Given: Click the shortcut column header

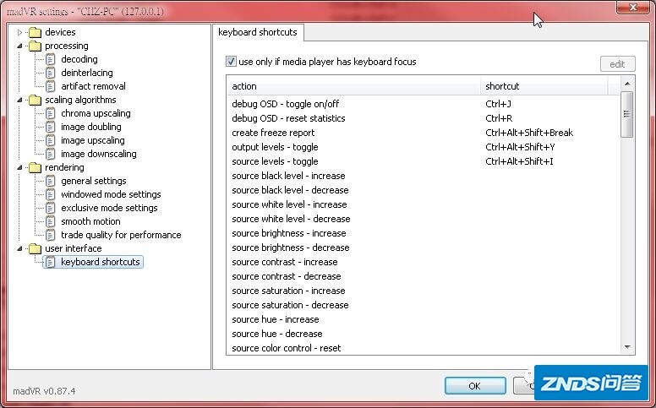Looking at the screenshot, I should pos(544,86).
